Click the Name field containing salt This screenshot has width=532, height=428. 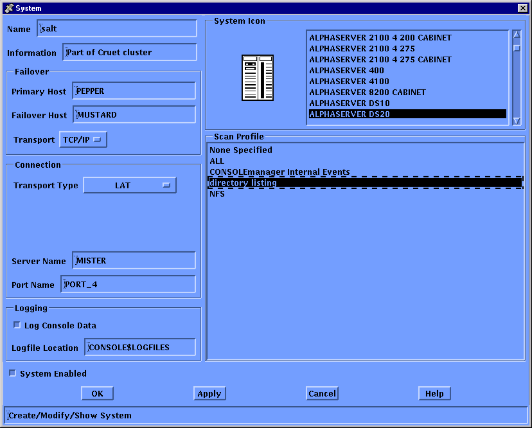coord(117,28)
